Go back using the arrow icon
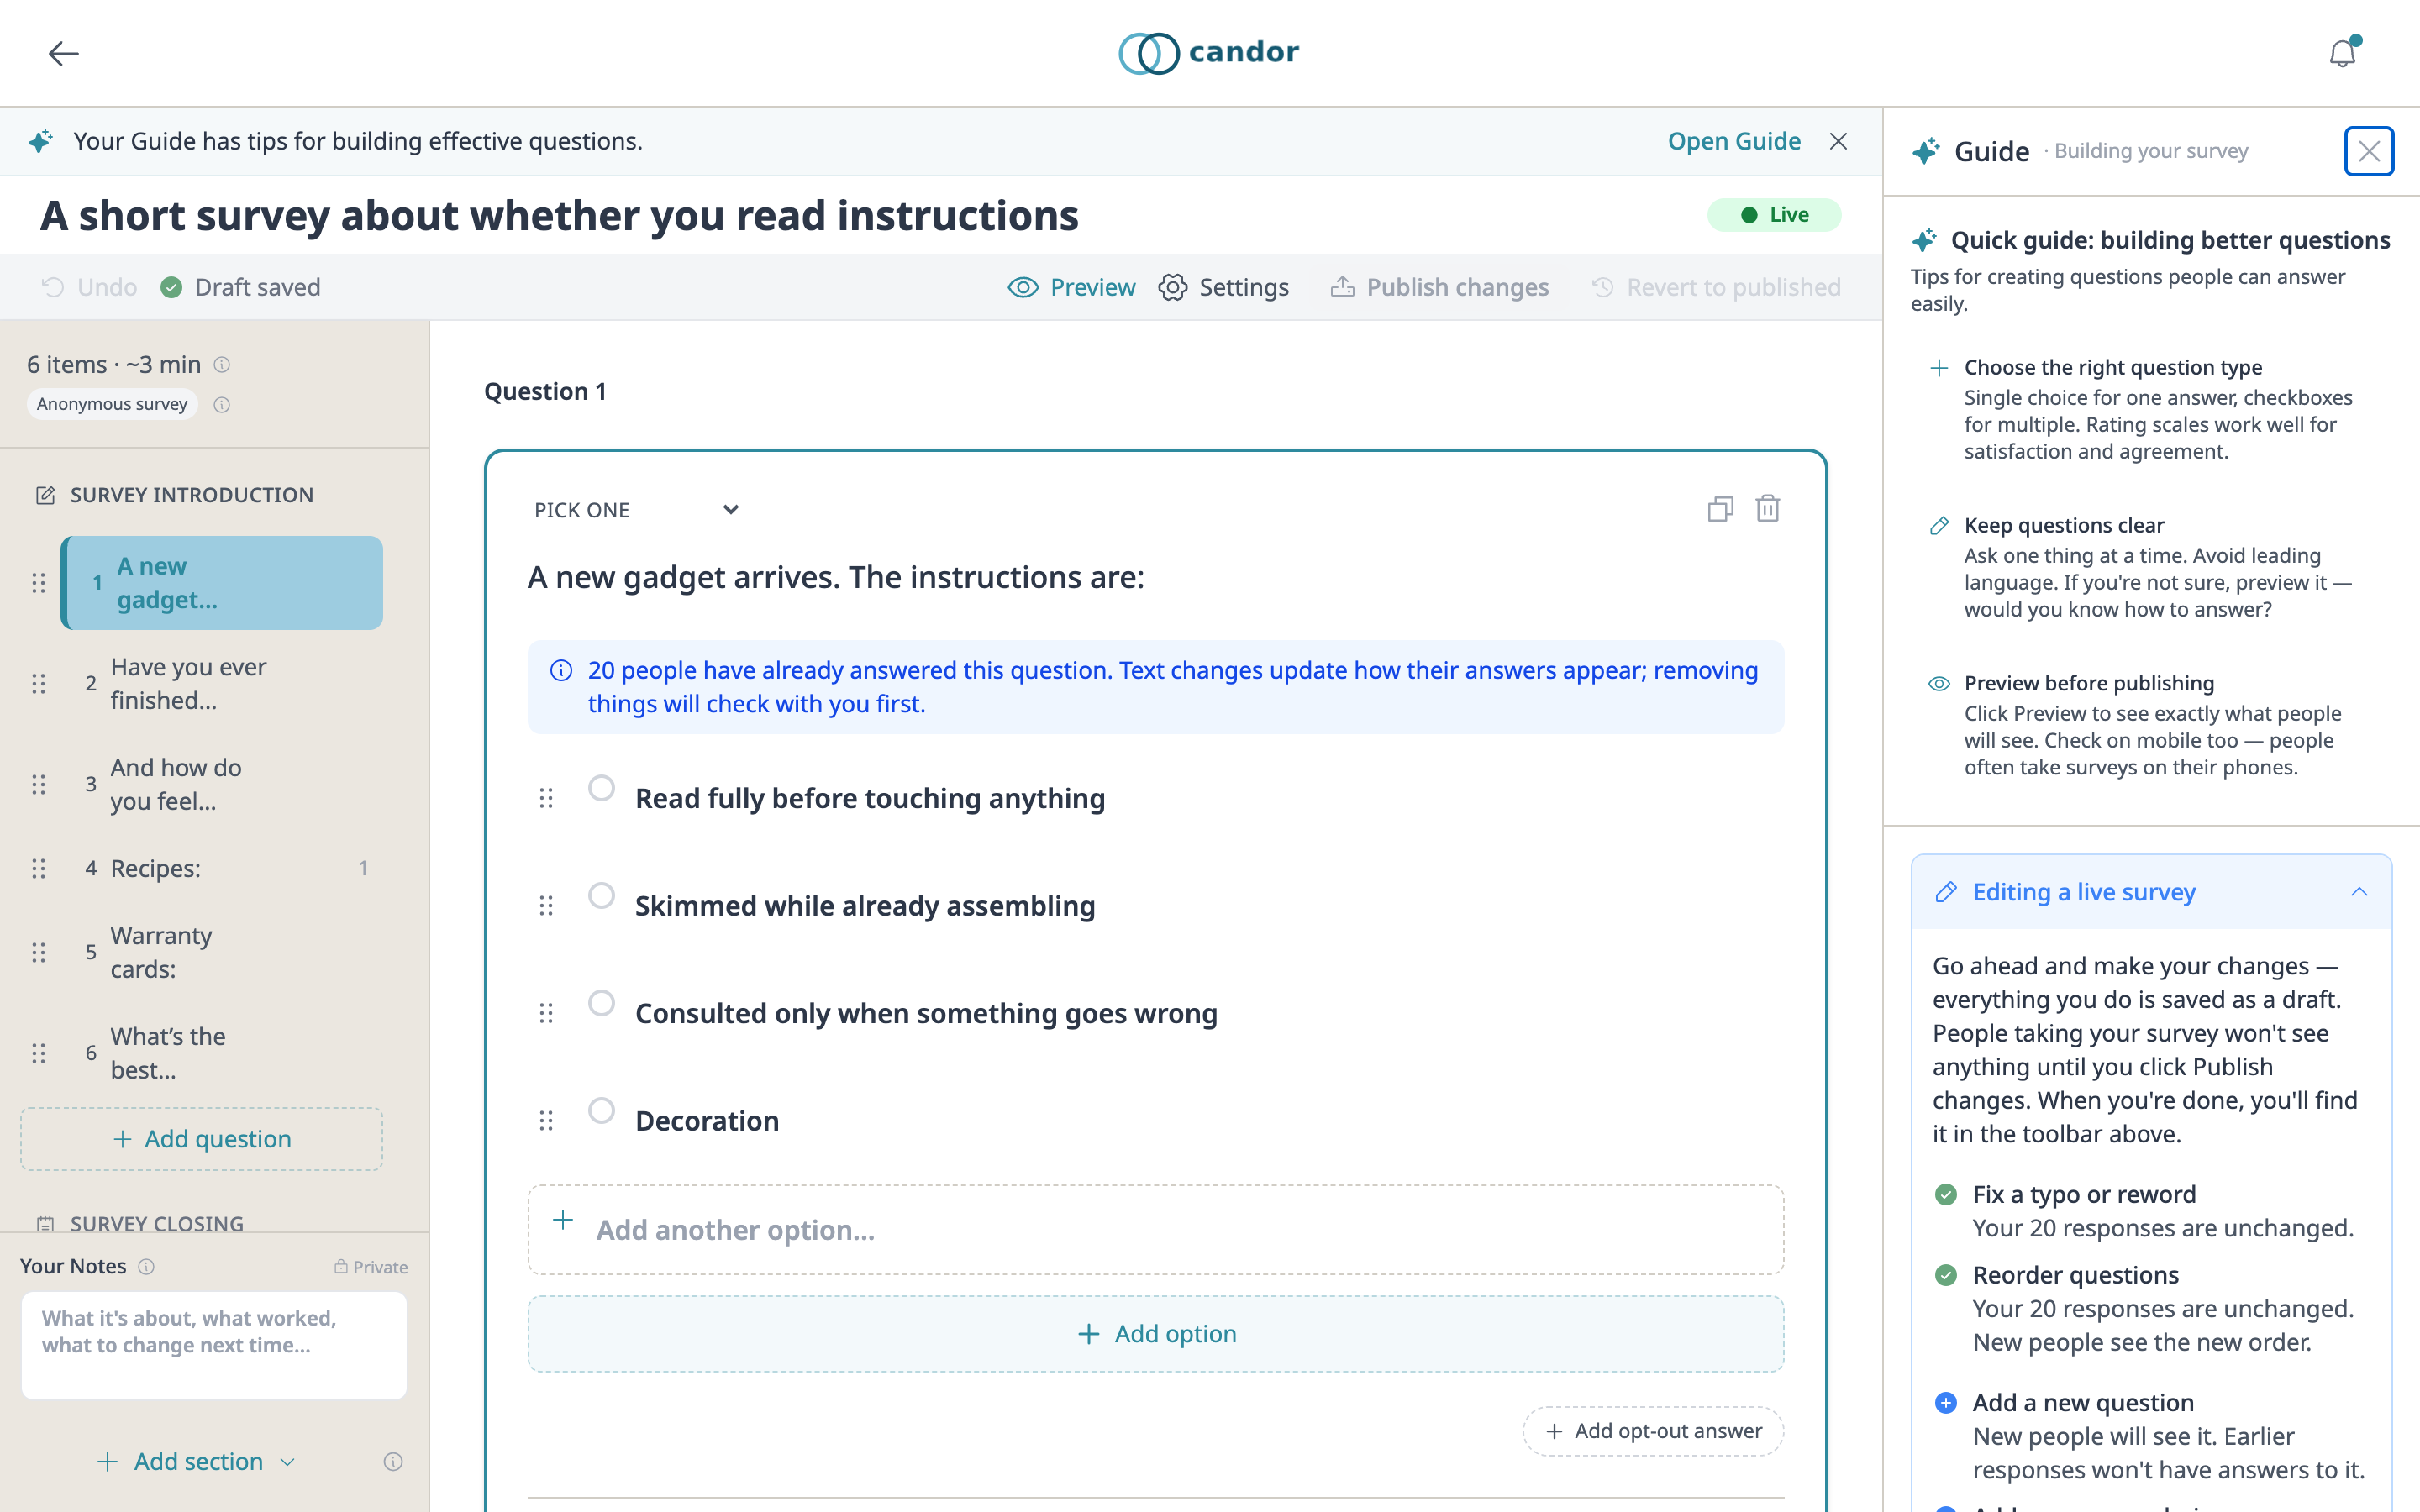 coord(63,53)
